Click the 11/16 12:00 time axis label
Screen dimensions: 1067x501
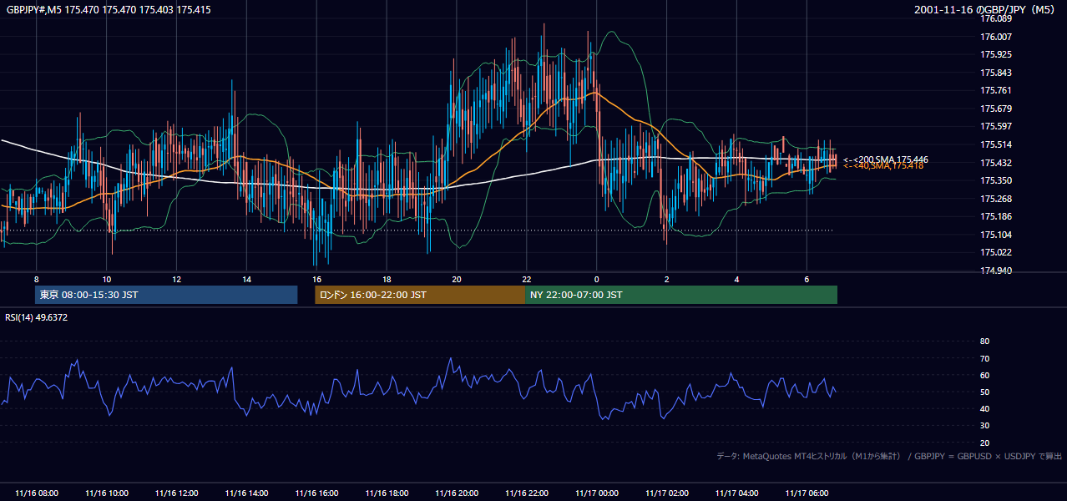click(176, 493)
